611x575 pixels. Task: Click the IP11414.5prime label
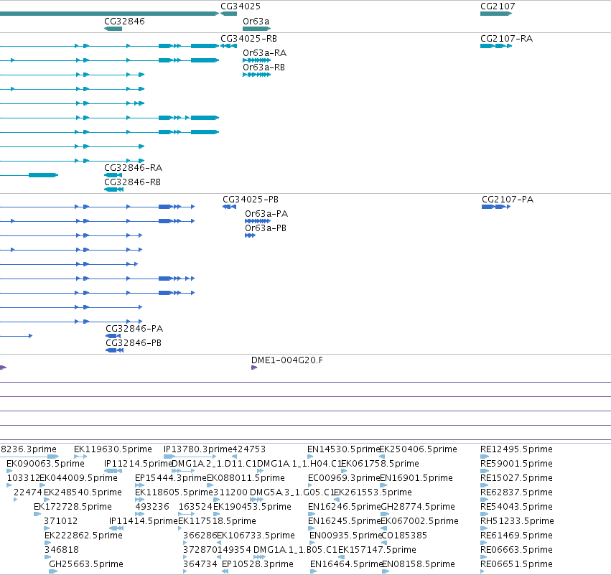144,521
